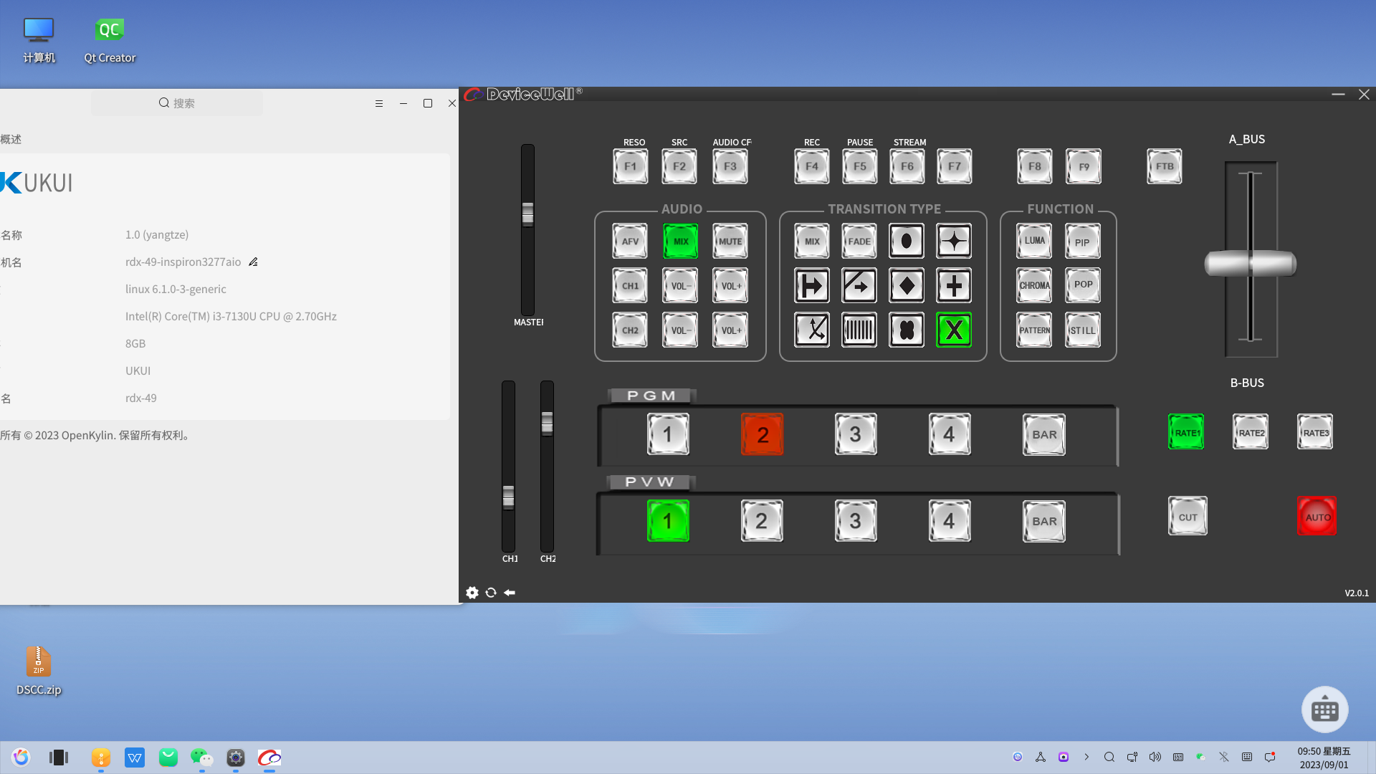This screenshot has height=774, width=1376.
Task: Click the red AUTO transition button
Action: 1317,516
